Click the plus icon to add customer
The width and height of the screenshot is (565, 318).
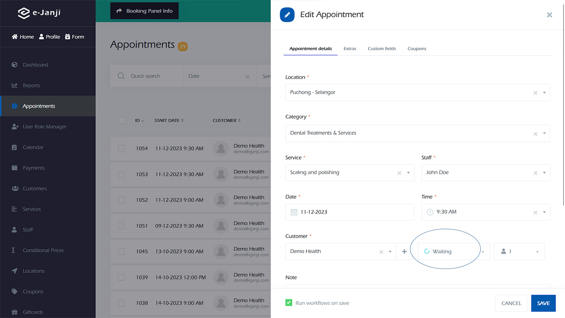point(404,252)
